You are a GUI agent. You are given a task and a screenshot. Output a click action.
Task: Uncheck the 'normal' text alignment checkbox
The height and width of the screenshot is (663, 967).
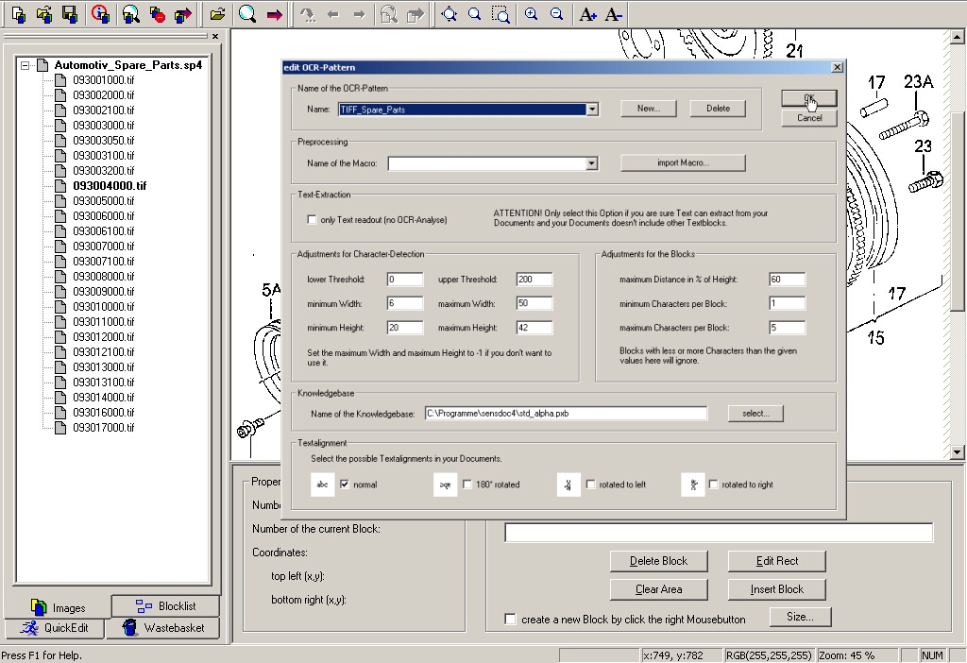point(345,484)
